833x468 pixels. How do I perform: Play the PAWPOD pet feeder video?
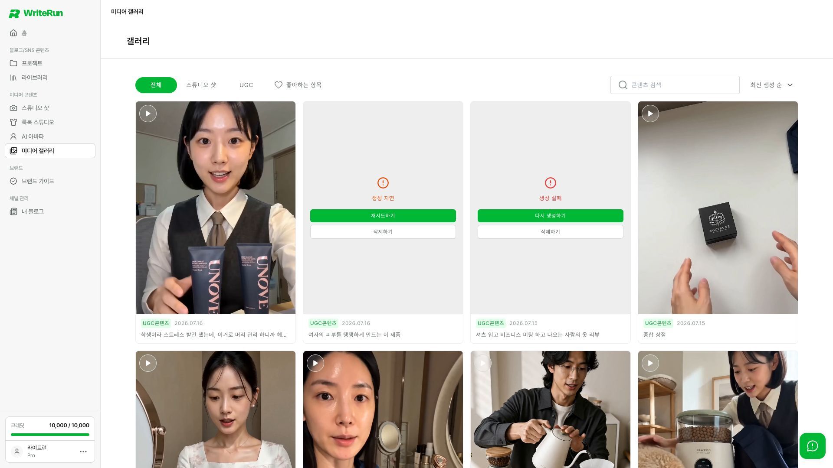(650, 363)
